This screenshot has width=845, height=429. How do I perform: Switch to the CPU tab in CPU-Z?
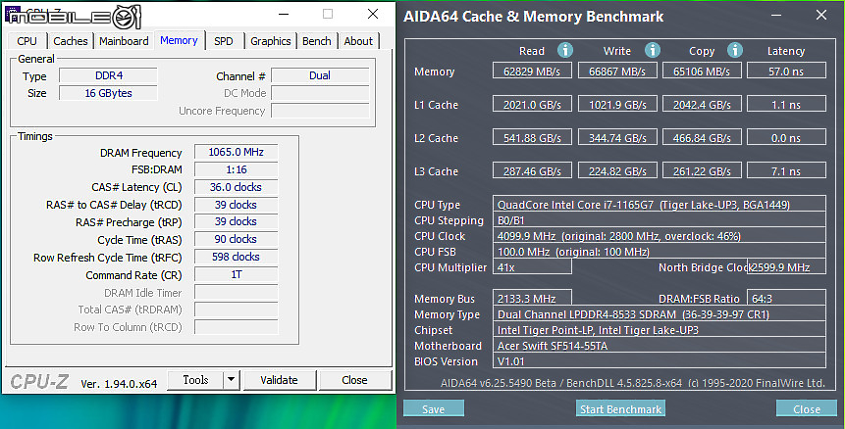coord(26,41)
